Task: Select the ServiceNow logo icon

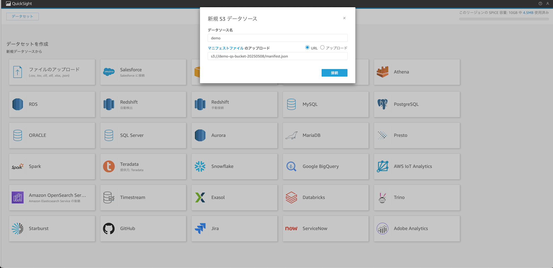Action: (x=291, y=229)
